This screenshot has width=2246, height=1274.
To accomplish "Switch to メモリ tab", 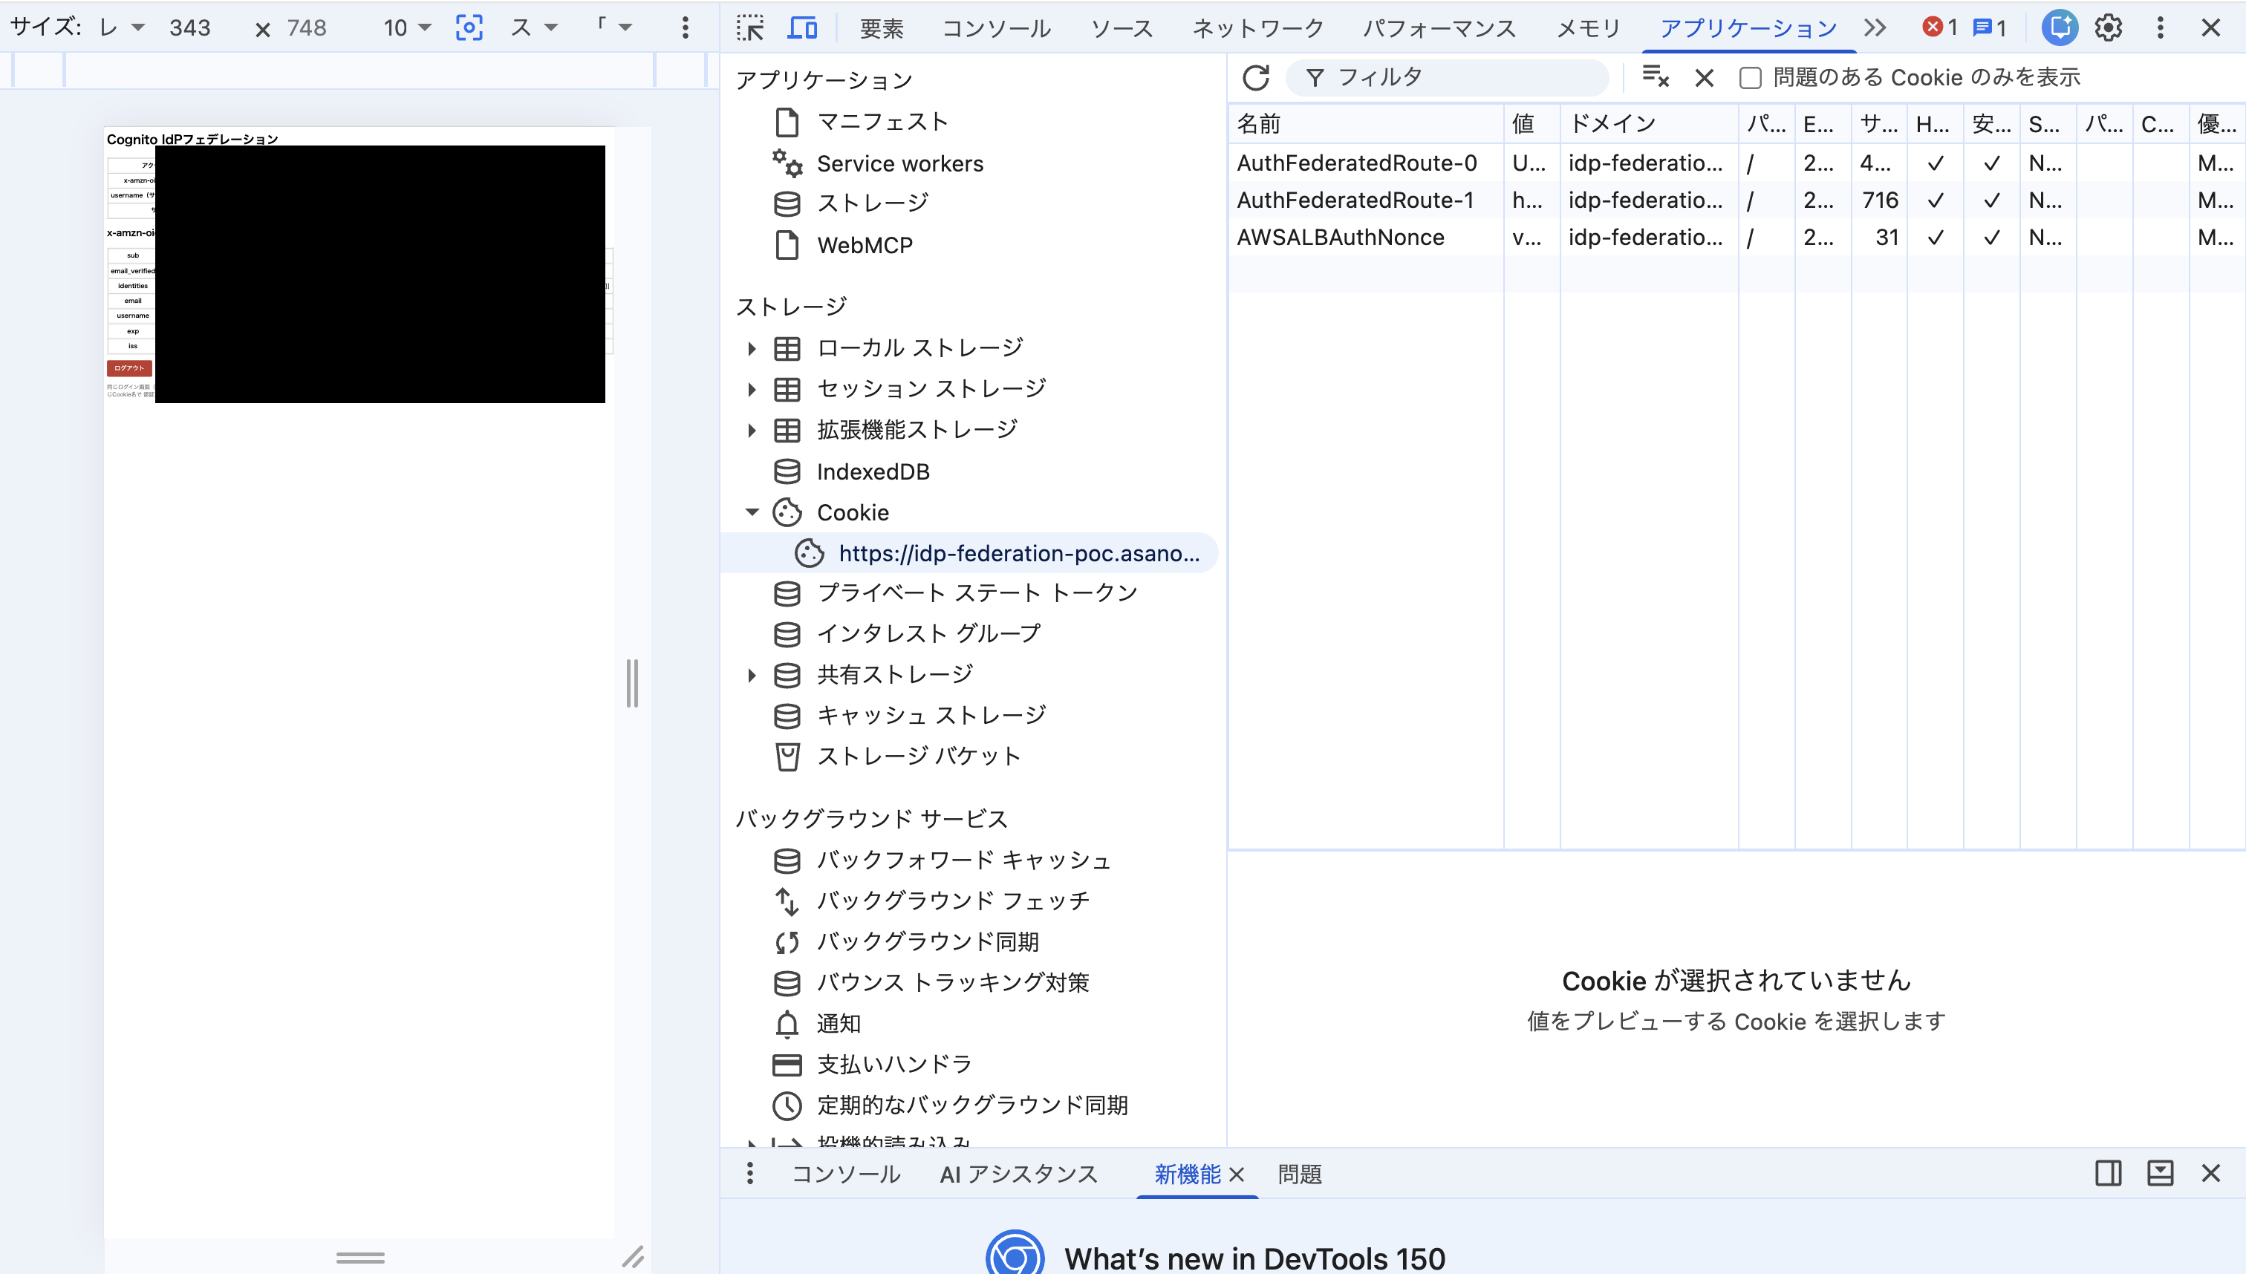I will (x=1588, y=28).
